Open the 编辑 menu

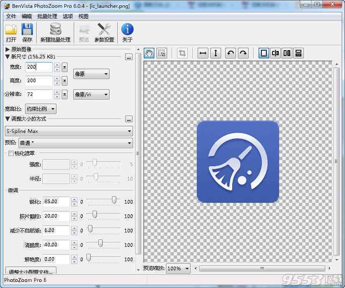click(x=27, y=16)
